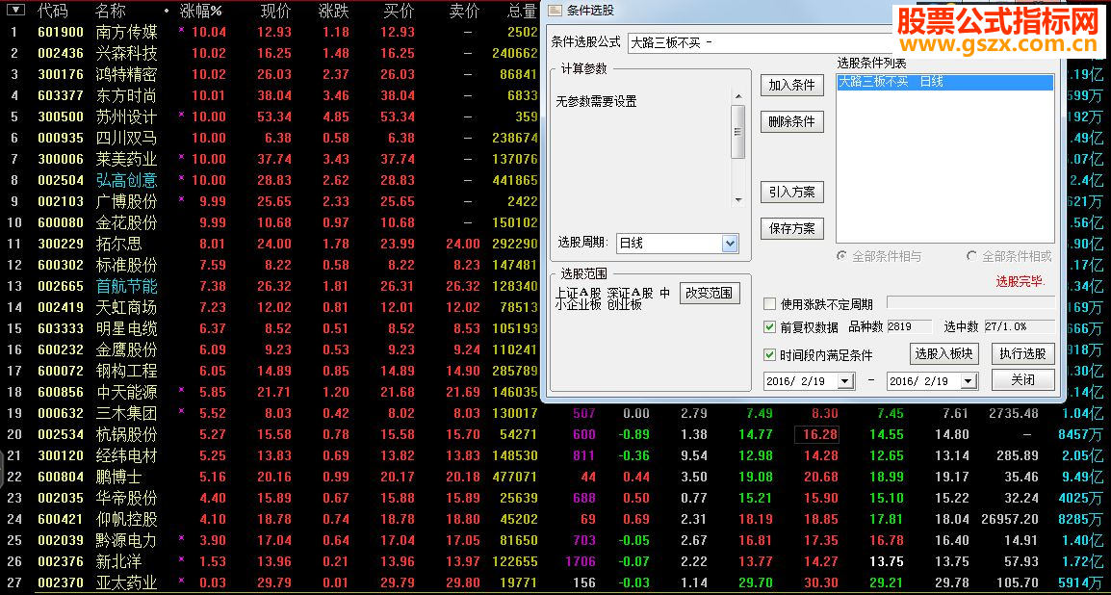This screenshot has width=1111, height=595.
Task: Select stock row 四川双马
Action: [271, 138]
